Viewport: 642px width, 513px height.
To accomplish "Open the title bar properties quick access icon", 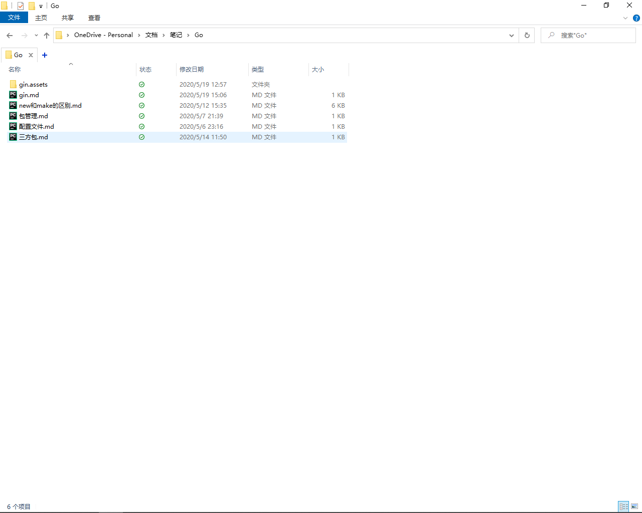I will pyautogui.click(x=21, y=6).
